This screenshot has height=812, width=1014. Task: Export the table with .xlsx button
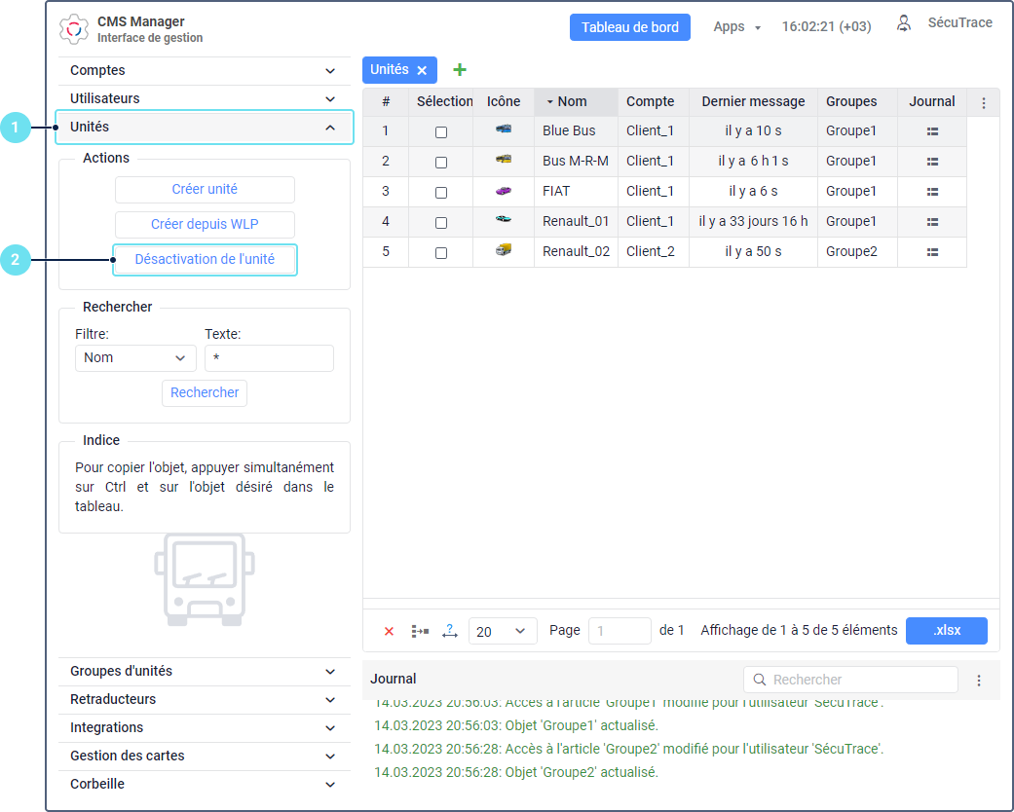(x=946, y=631)
